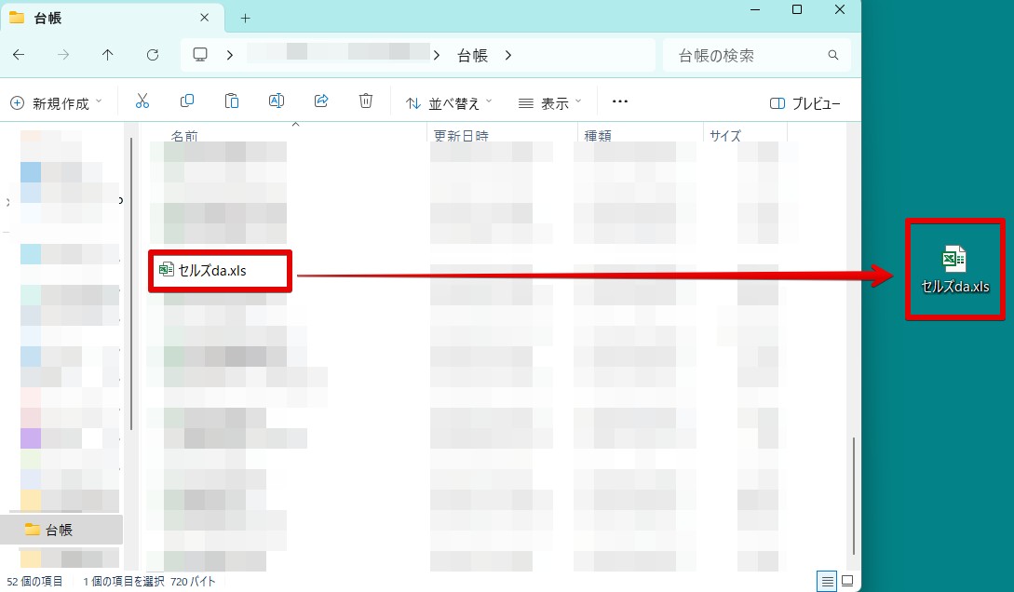The image size is (1014, 592).
Task: Rename the selected file using the rename icon
Action: tap(277, 101)
